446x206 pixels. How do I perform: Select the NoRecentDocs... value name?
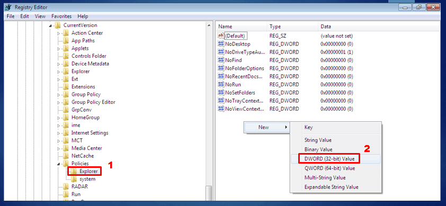coord(244,76)
